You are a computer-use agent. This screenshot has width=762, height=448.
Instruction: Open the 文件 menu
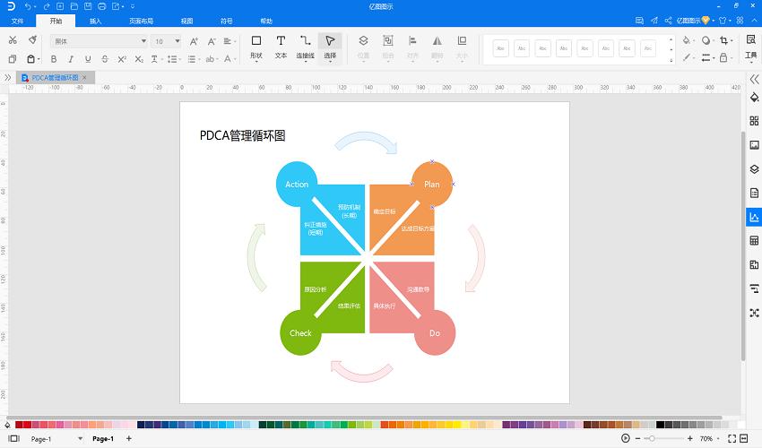tap(18, 21)
